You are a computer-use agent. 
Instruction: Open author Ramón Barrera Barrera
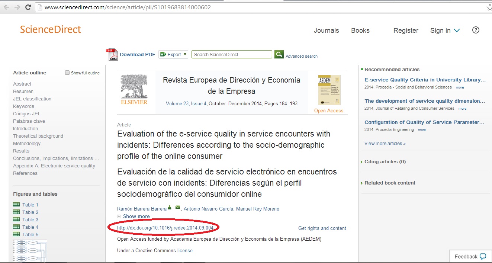(142, 209)
